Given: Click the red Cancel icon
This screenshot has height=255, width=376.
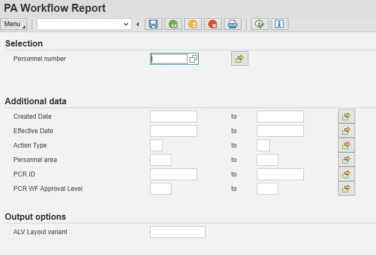Looking at the screenshot, I should point(213,24).
